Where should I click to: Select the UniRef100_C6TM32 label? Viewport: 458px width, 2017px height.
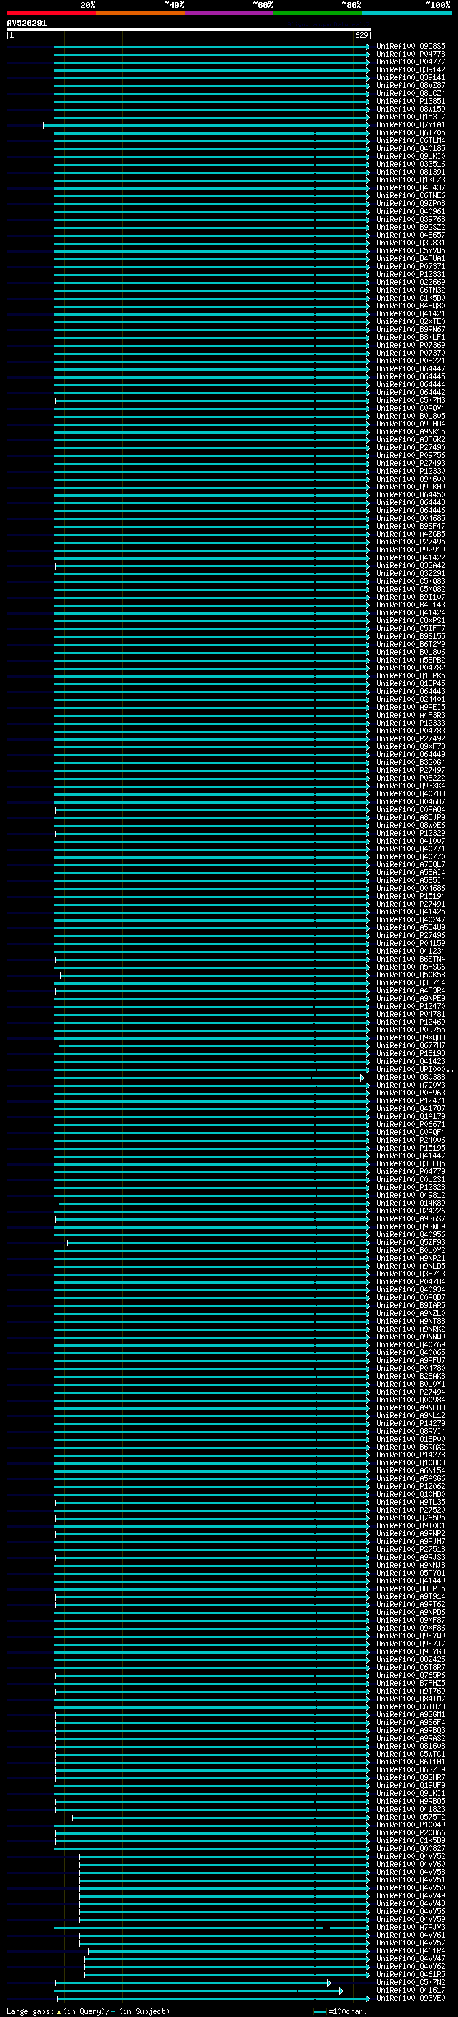[x=411, y=290]
